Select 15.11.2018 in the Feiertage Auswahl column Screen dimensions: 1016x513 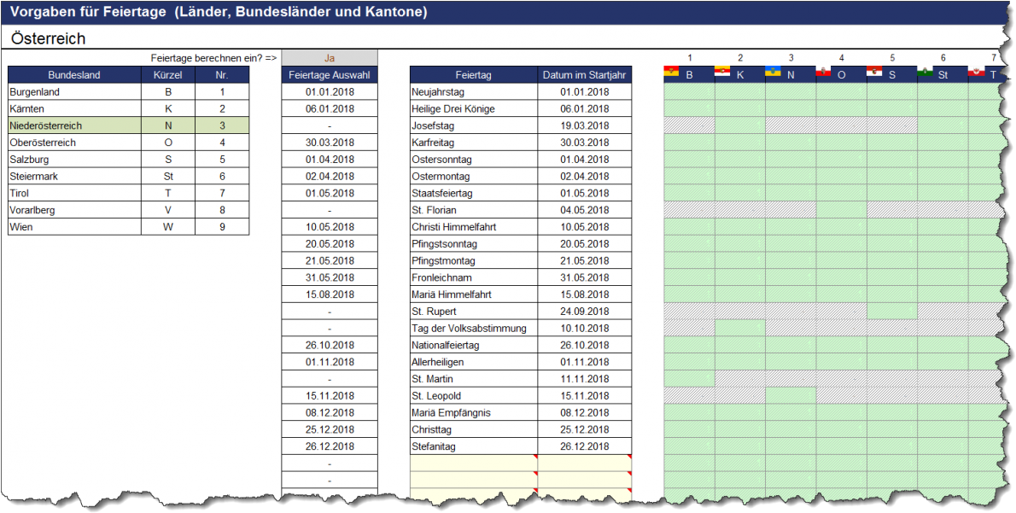point(330,395)
